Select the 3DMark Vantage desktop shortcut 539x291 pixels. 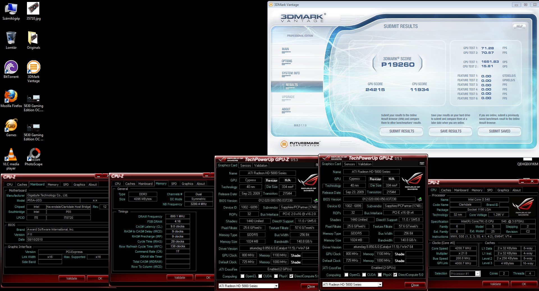[33, 71]
